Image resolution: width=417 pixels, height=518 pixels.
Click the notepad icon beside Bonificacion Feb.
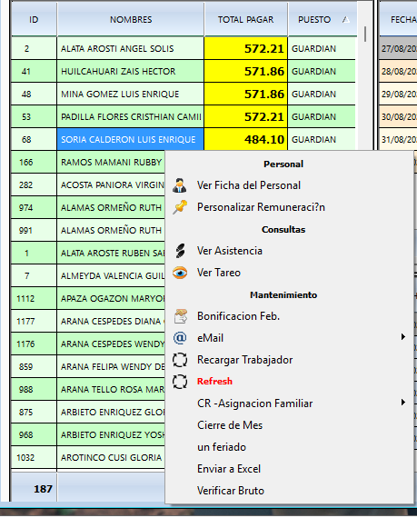tap(180, 316)
